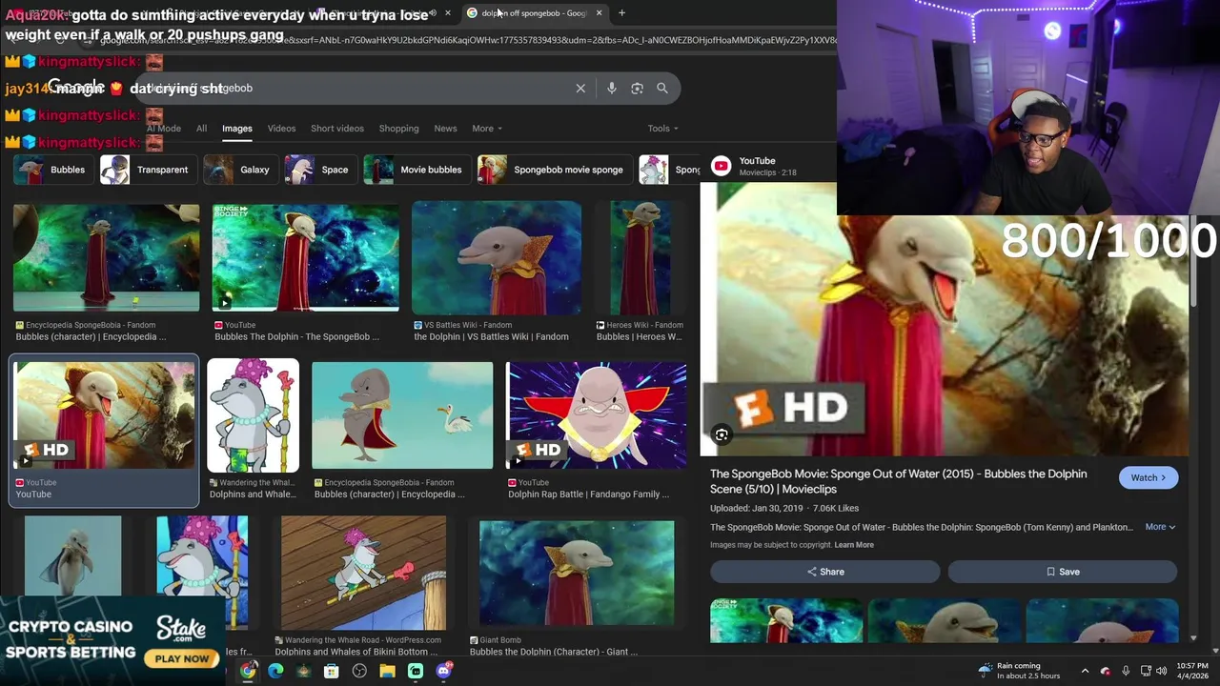Viewport: 1220px width, 686px height.
Task: Open the News tab
Action: click(445, 128)
